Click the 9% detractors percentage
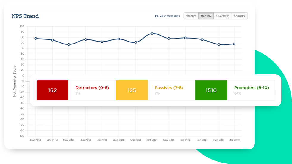 click(78, 93)
